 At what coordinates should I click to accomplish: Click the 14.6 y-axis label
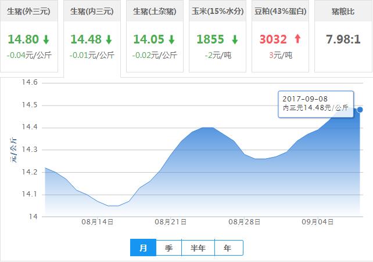coord(30,82)
